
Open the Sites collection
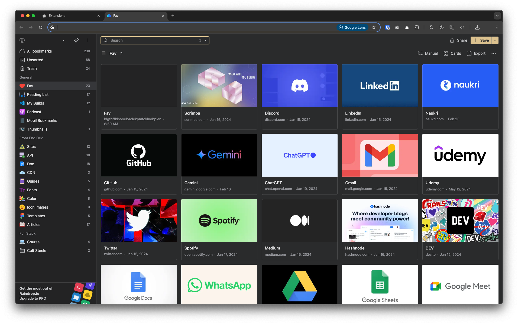point(56,147)
